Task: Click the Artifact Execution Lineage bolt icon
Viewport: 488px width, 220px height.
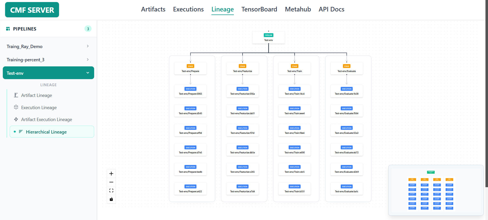Action: [x=16, y=119]
